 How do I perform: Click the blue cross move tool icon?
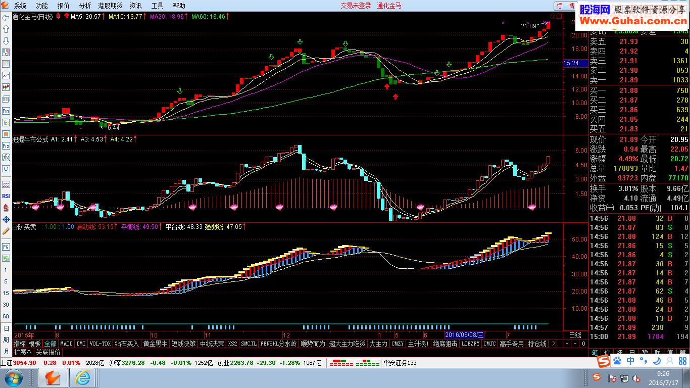tap(6, 219)
